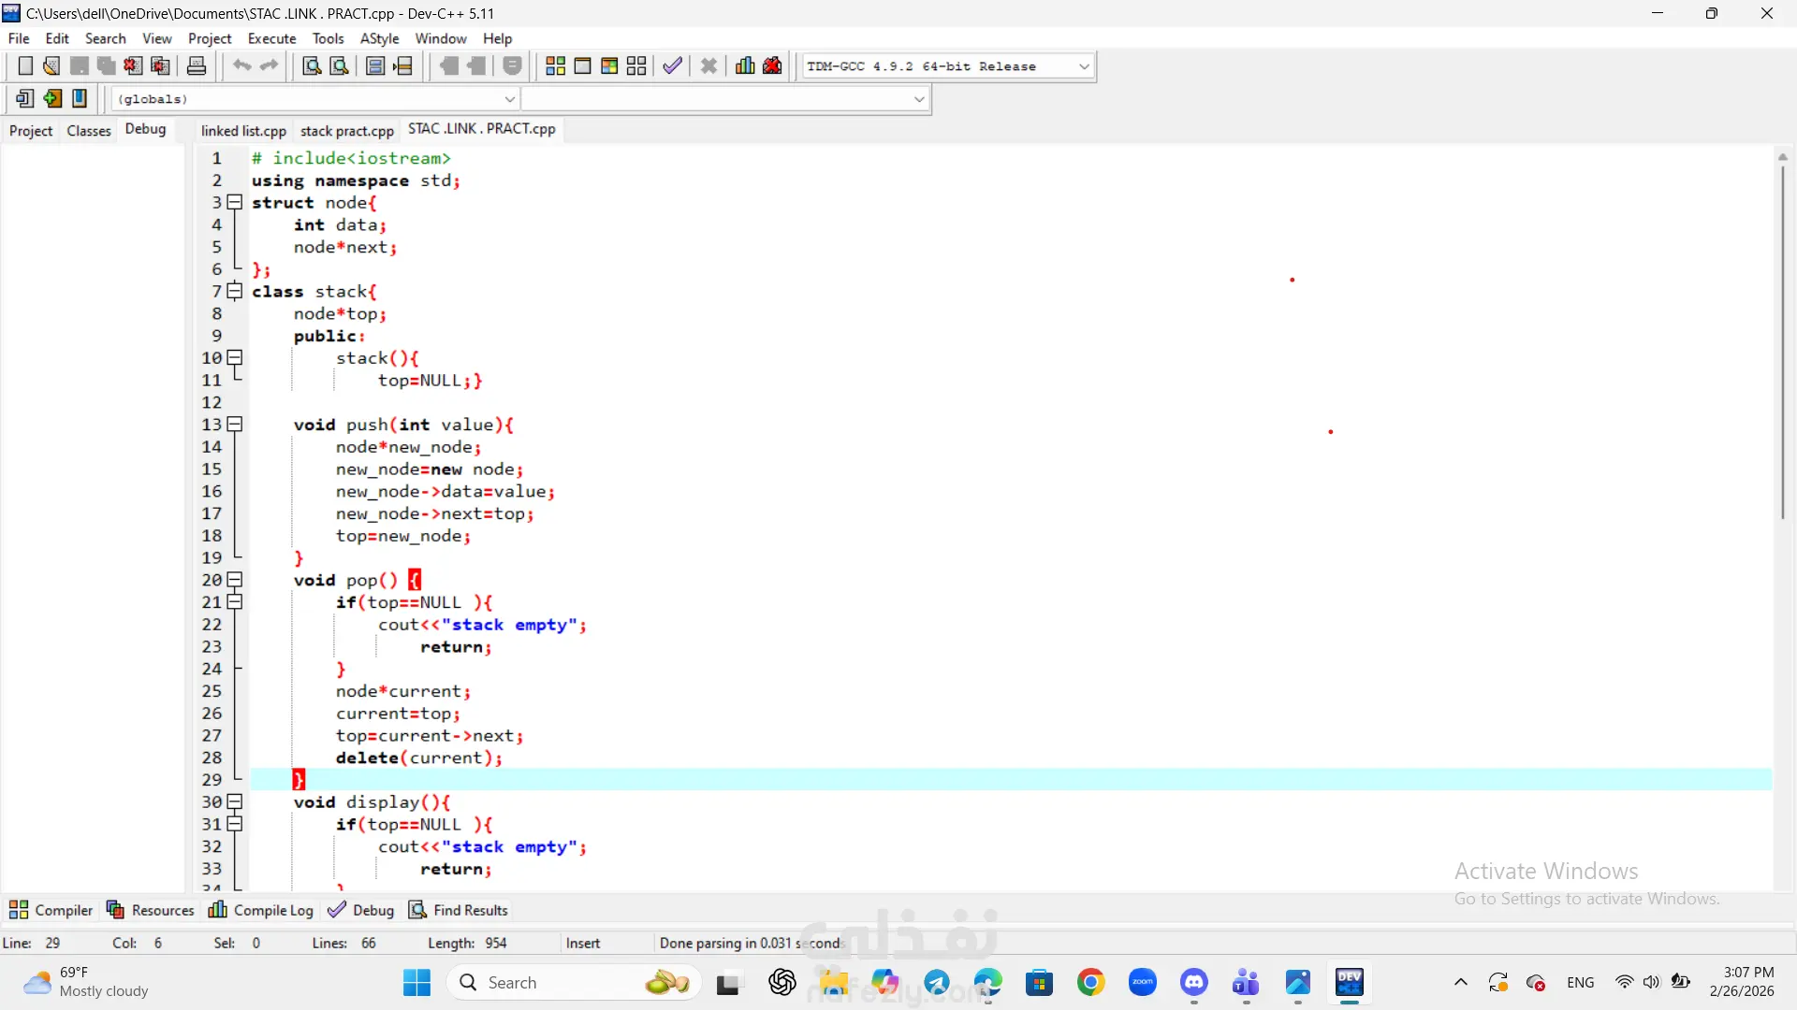Show the Find Results panel
This screenshot has height=1010, width=1797.
(x=459, y=910)
